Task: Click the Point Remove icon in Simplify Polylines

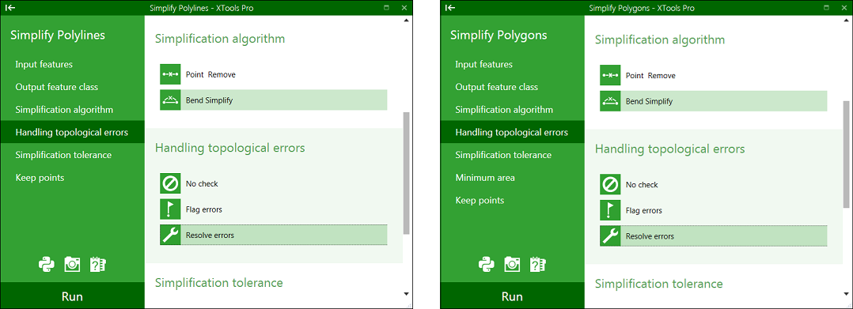Action: point(169,74)
